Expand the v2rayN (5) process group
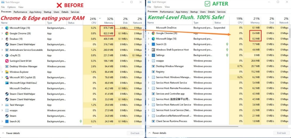The height and width of the screenshot is (138, 291). (2, 55)
